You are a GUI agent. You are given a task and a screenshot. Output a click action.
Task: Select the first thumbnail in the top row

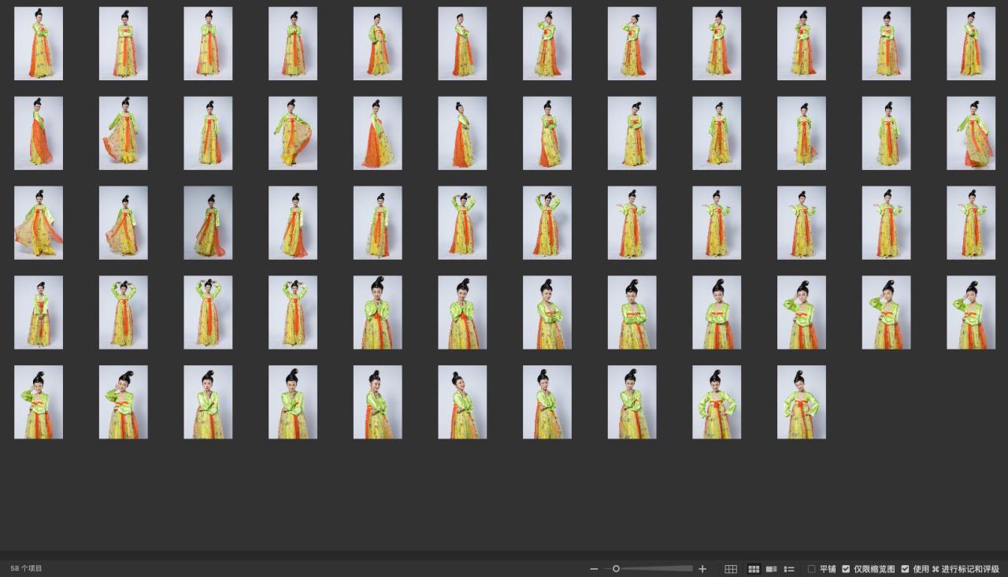tap(39, 44)
